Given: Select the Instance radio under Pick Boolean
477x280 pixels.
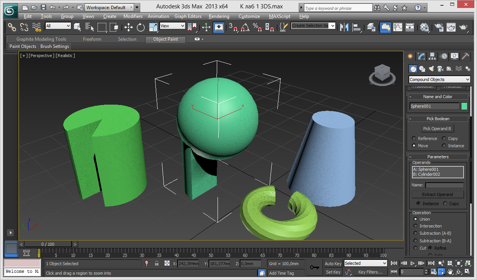Looking at the screenshot, I should point(453,146).
